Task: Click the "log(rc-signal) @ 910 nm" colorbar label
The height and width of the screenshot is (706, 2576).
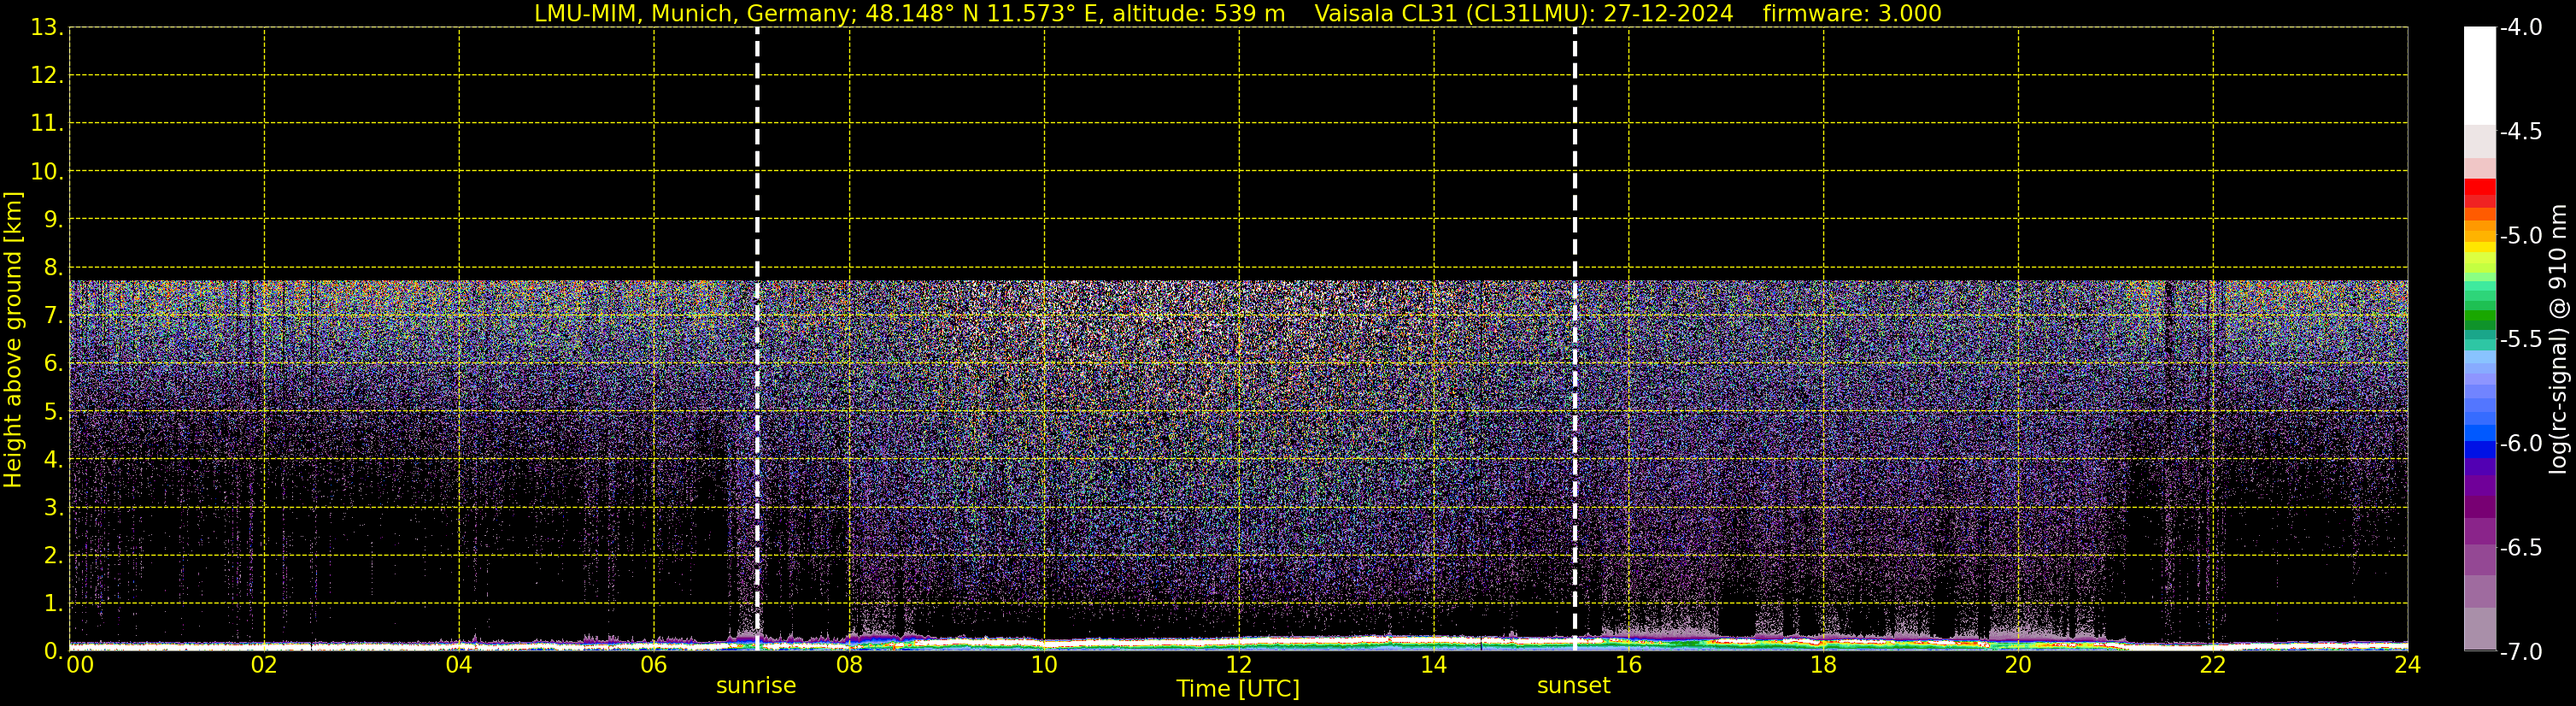Action: click(x=2558, y=339)
